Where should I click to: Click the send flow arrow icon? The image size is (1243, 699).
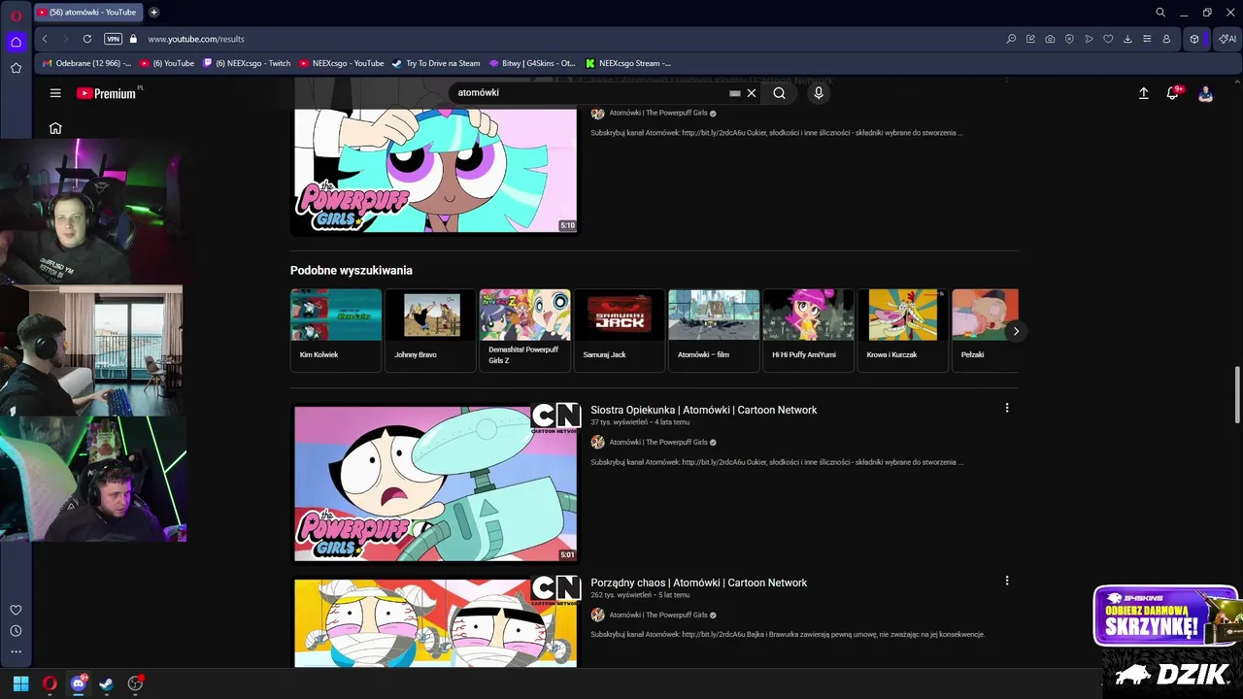1089,39
